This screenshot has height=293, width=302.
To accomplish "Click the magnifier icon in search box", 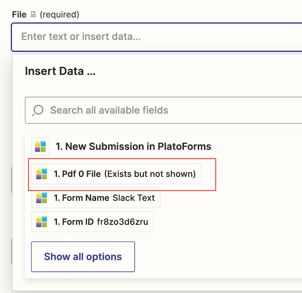I will click(x=38, y=110).
